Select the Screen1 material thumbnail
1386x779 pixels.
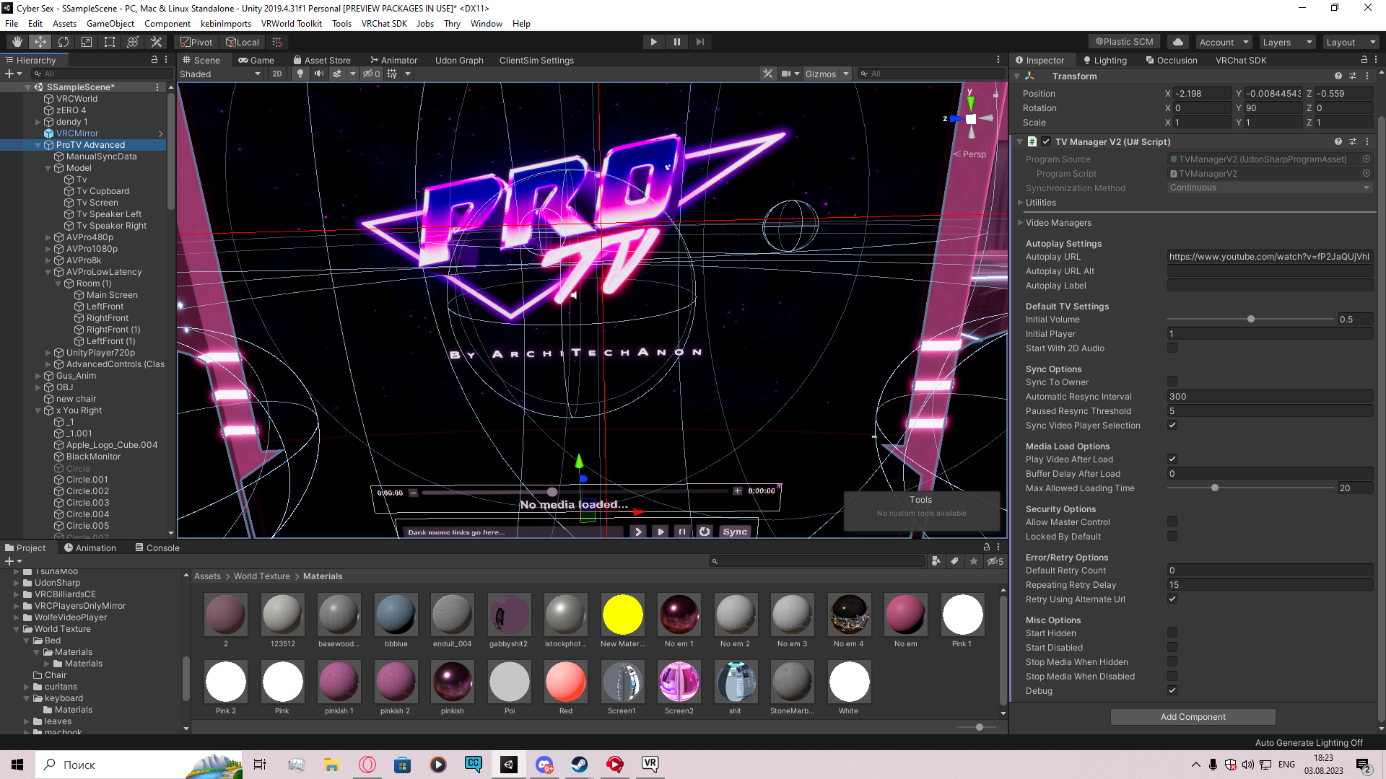point(622,682)
